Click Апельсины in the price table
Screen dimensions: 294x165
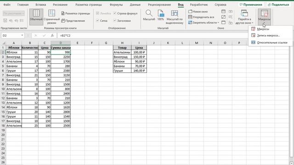coord(122,52)
